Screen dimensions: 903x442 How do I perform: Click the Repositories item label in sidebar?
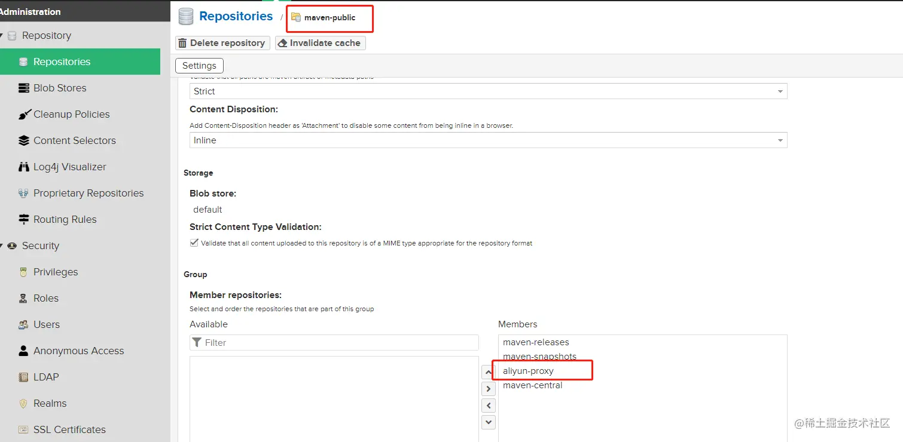62,62
